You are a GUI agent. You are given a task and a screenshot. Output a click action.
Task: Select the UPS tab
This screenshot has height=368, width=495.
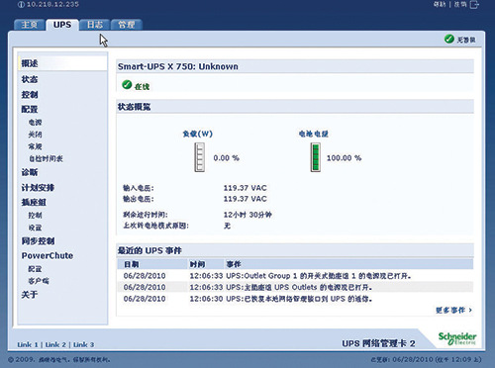tap(62, 25)
